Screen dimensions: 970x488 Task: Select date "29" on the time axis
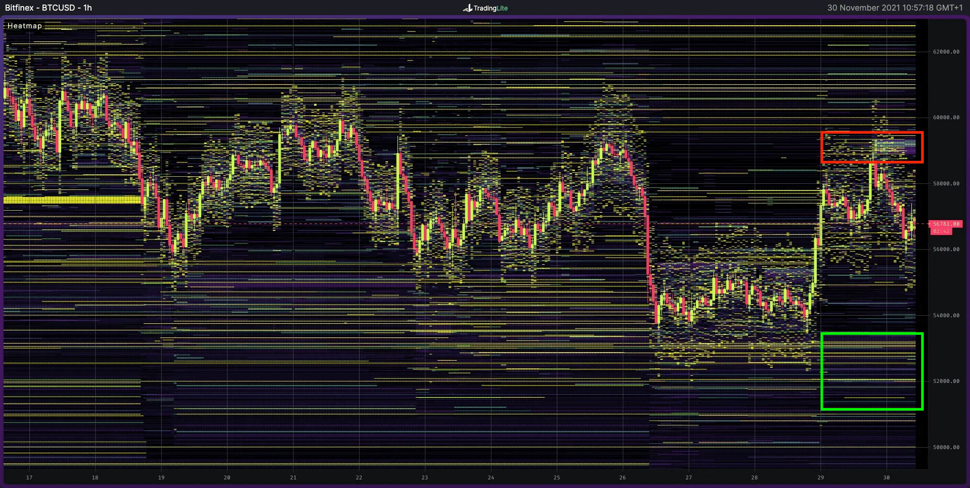click(821, 477)
